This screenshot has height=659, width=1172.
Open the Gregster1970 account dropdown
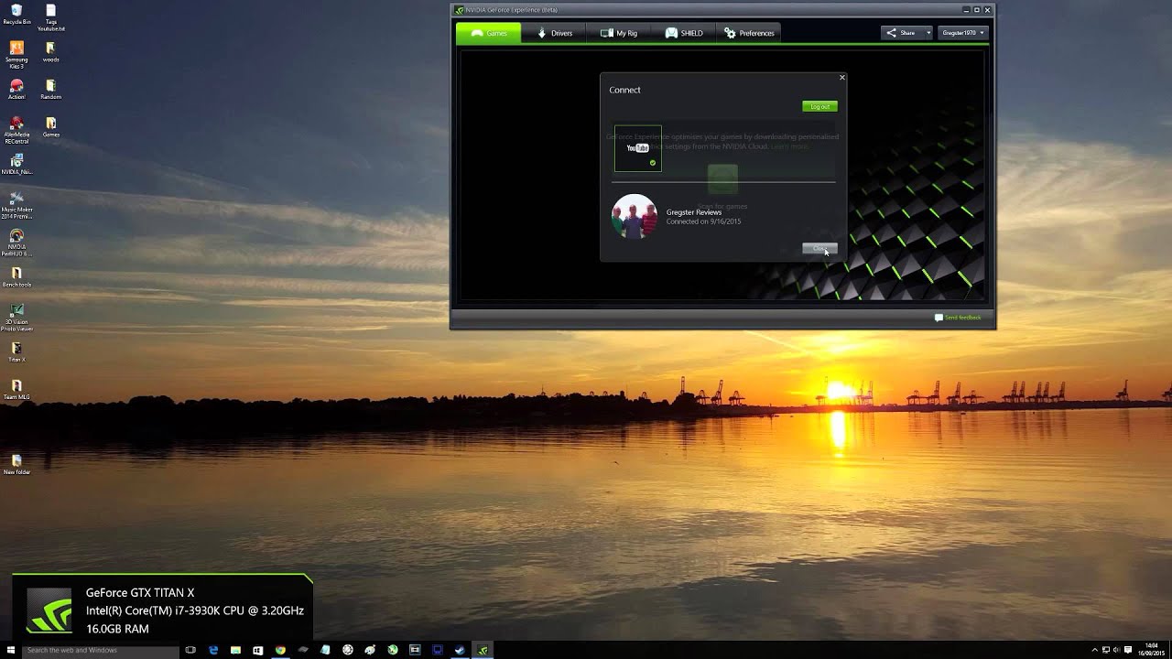[963, 33]
